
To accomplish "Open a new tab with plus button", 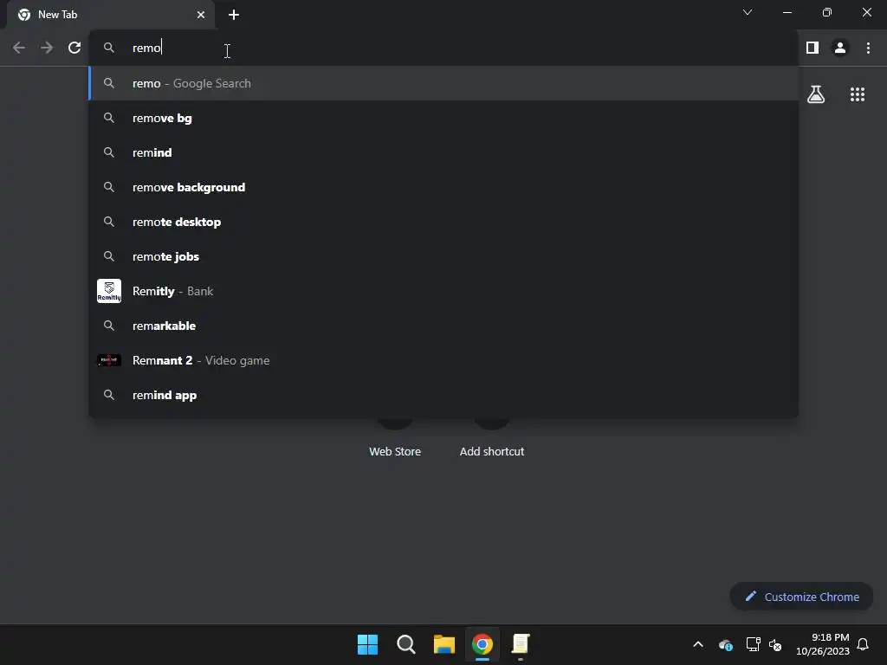I will point(234,15).
